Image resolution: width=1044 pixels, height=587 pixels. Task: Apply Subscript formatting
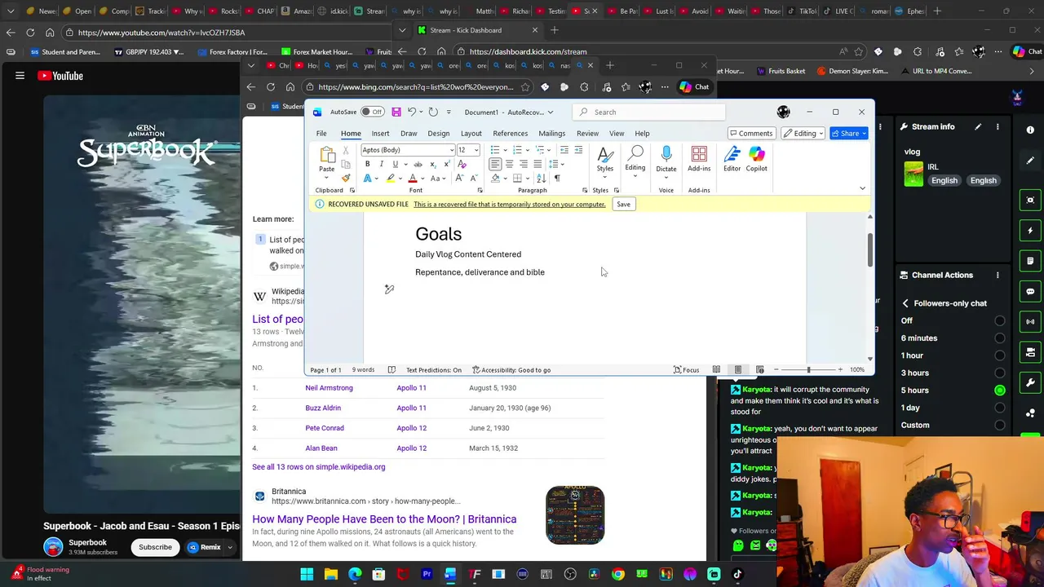[x=432, y=164]
